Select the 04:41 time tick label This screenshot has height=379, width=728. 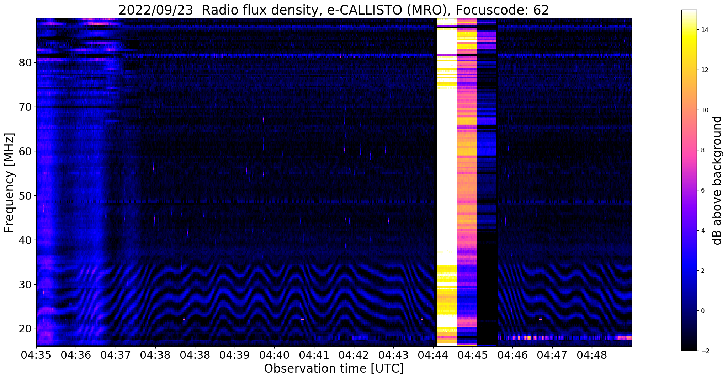314,355
